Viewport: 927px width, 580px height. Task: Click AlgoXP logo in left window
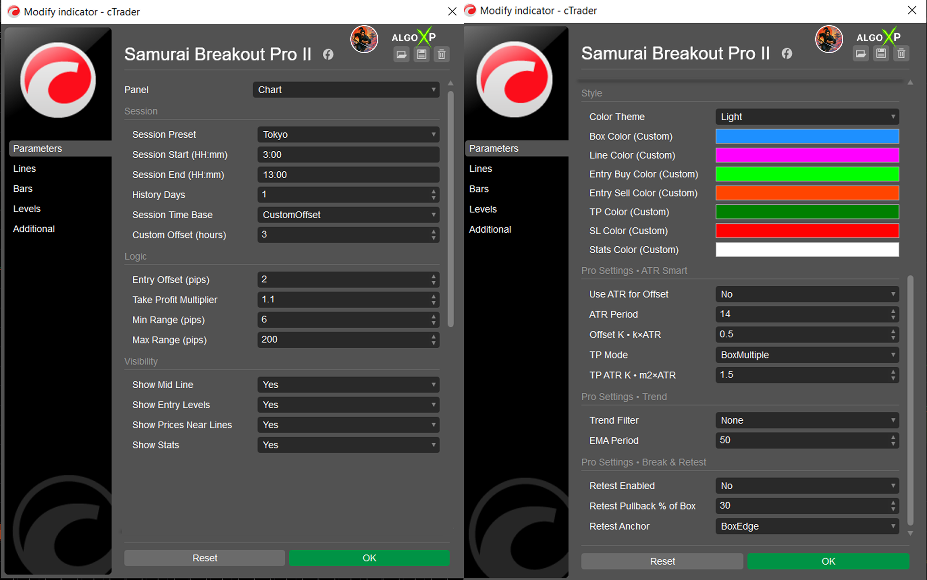click(x=414, y=37)
